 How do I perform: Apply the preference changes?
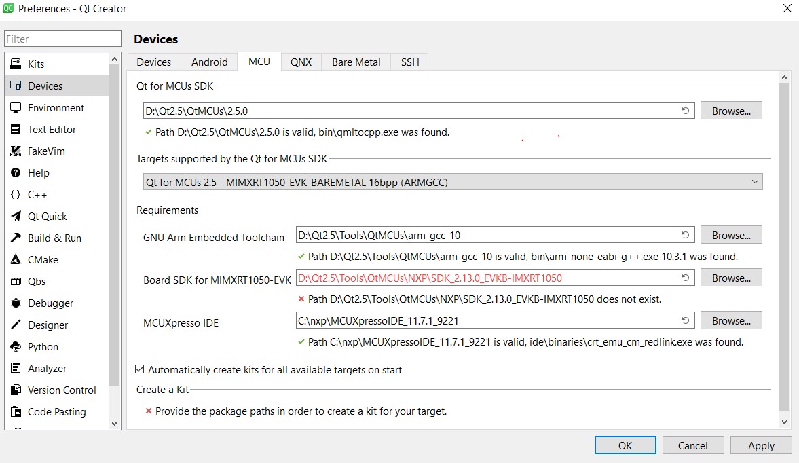click(x=761, y=445)
